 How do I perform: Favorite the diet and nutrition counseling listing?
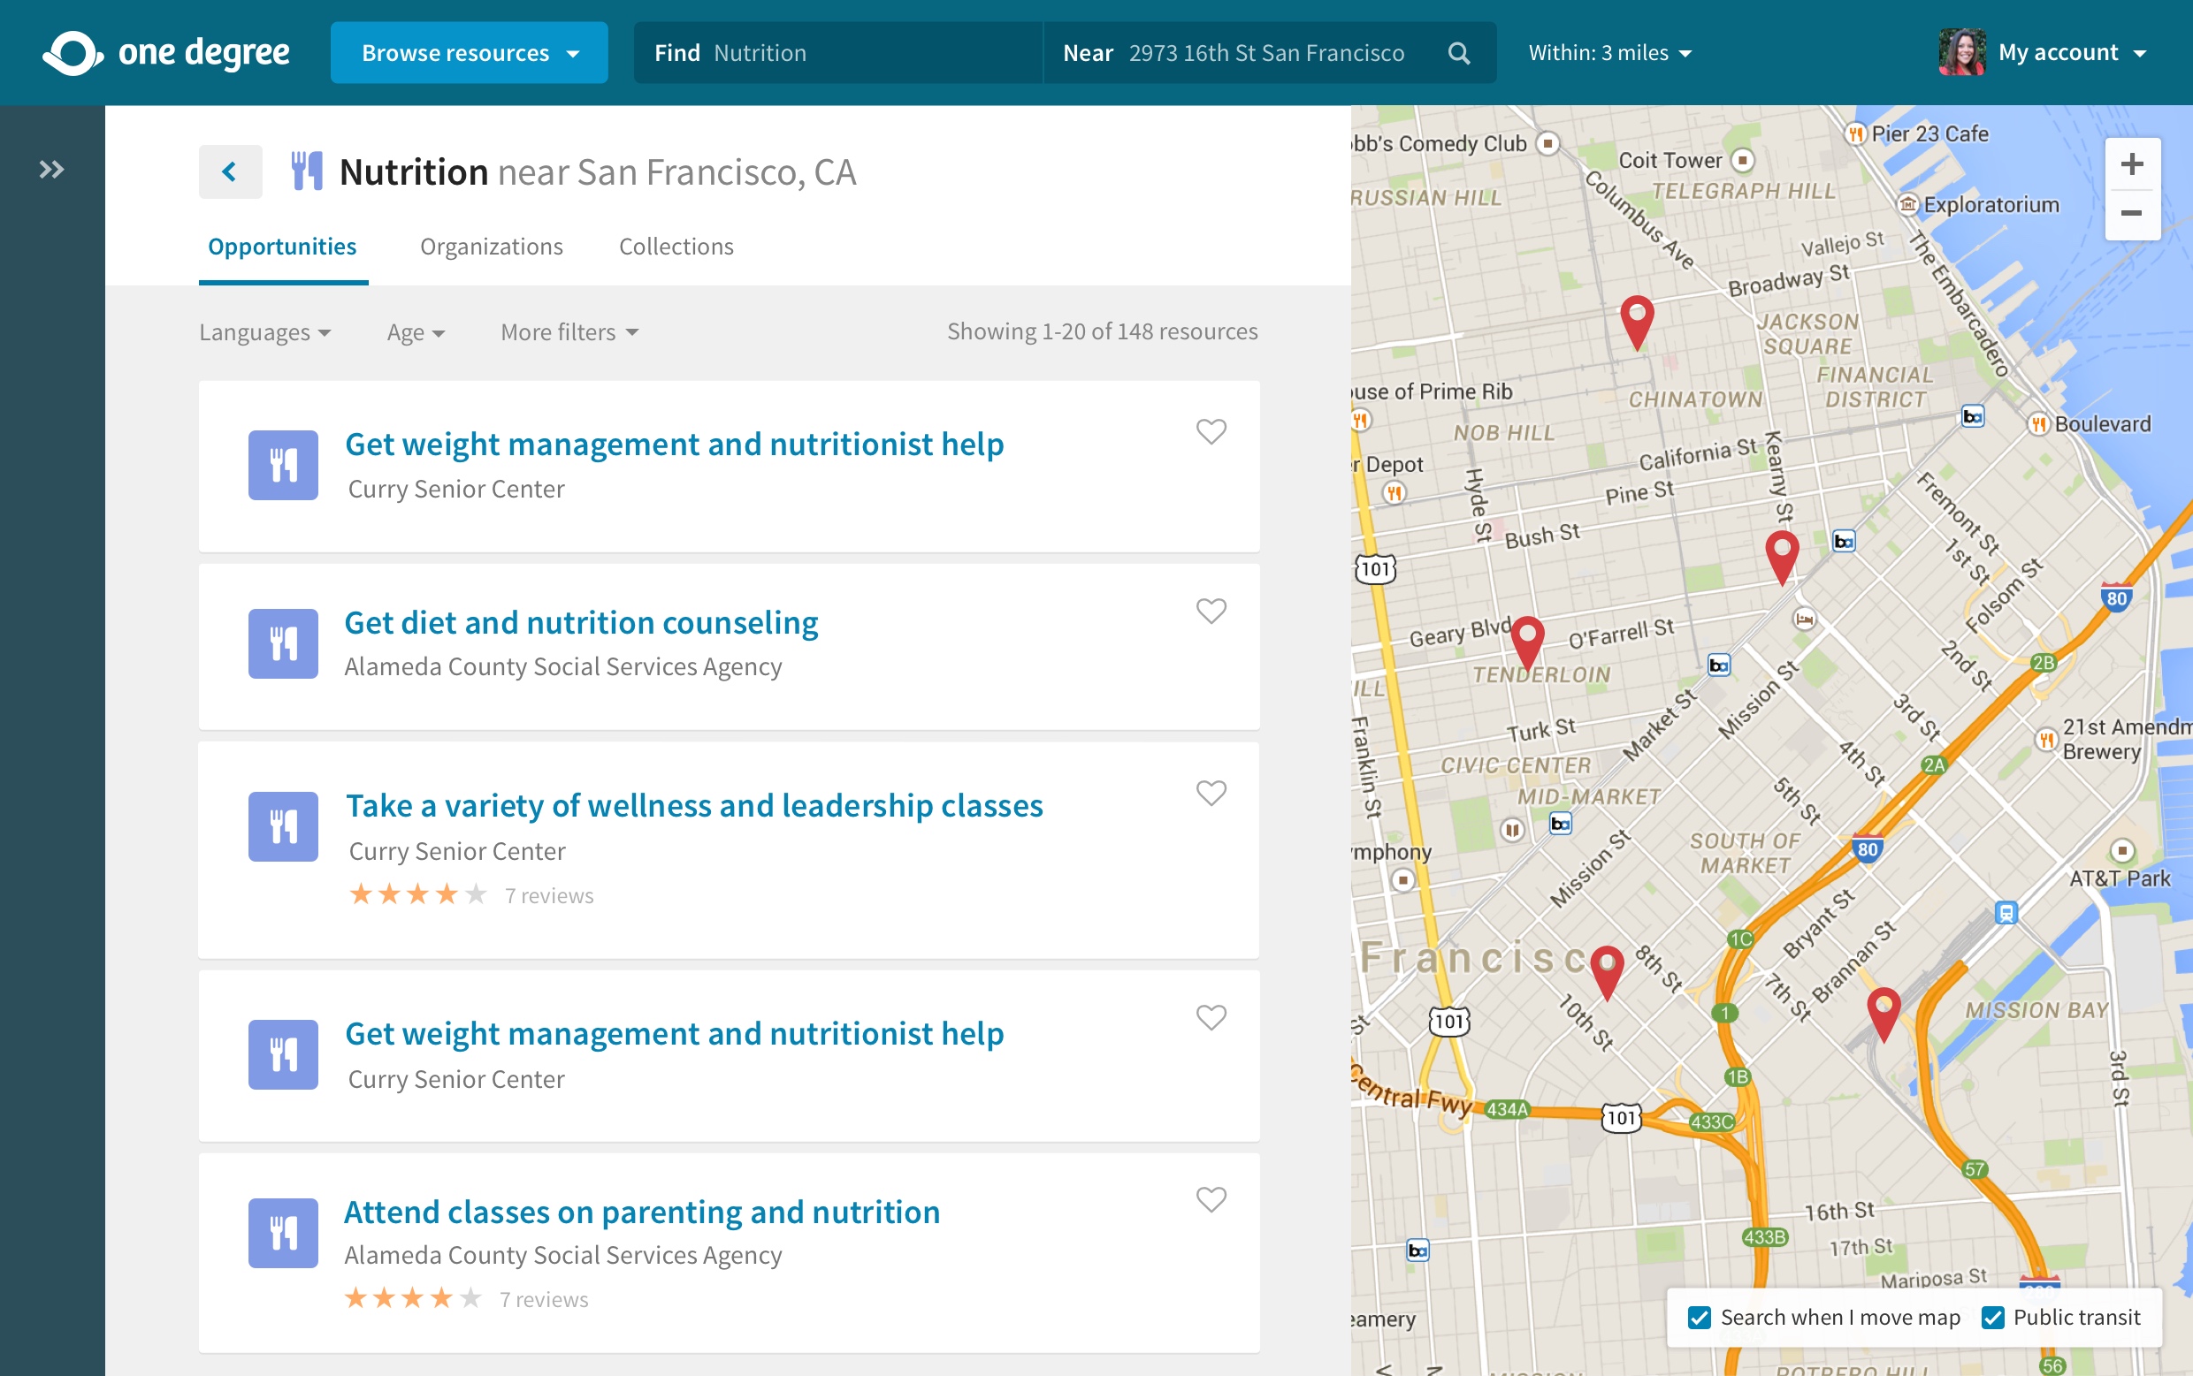(x=1211, y=611)
